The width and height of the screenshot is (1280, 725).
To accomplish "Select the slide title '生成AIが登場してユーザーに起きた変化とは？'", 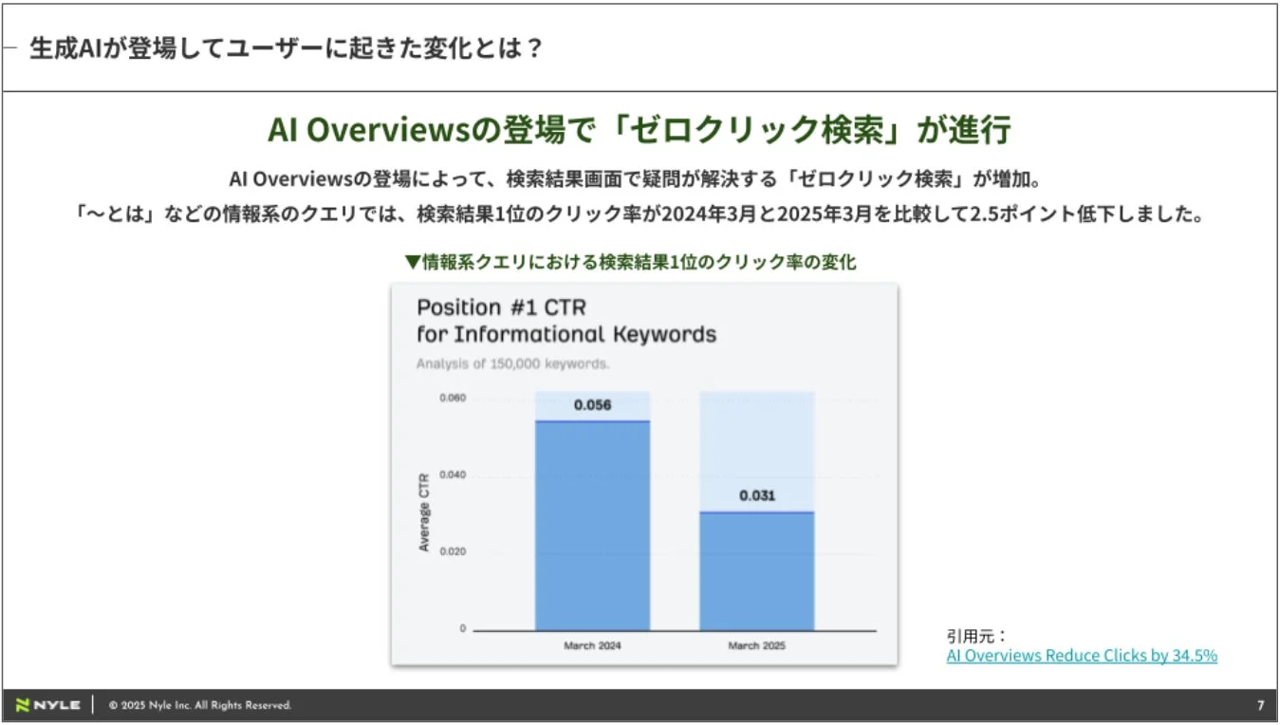I will [286, 47].
